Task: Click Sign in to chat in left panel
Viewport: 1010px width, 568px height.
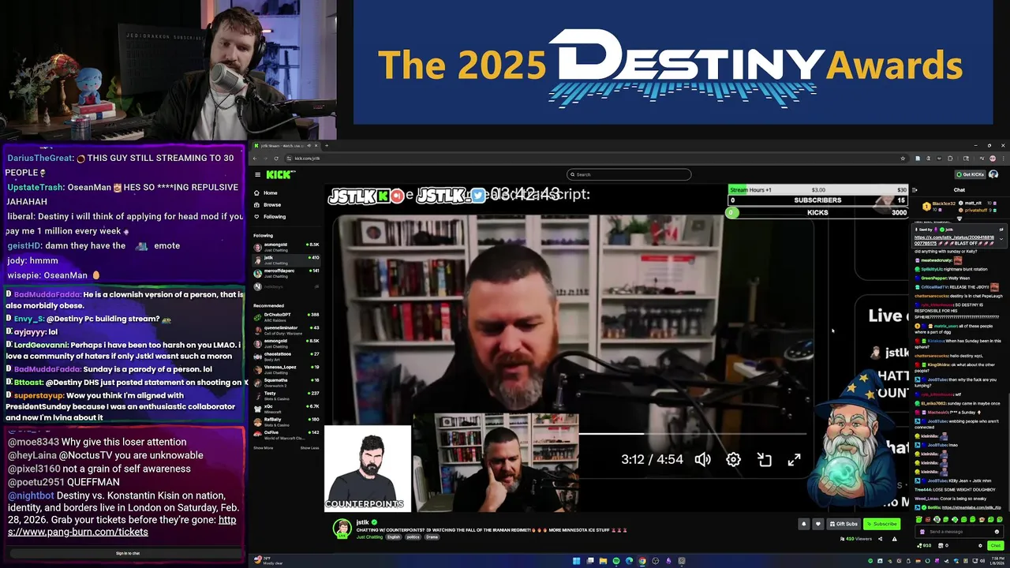Action: pyautogui.click(x=128, y=553)
